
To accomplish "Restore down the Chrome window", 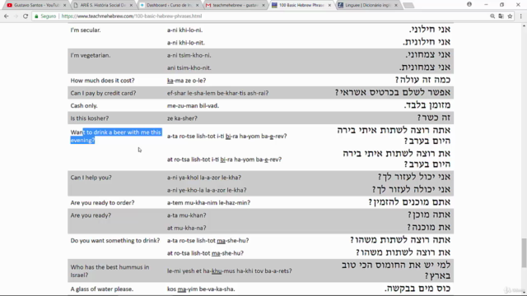I will coord(501,4).
